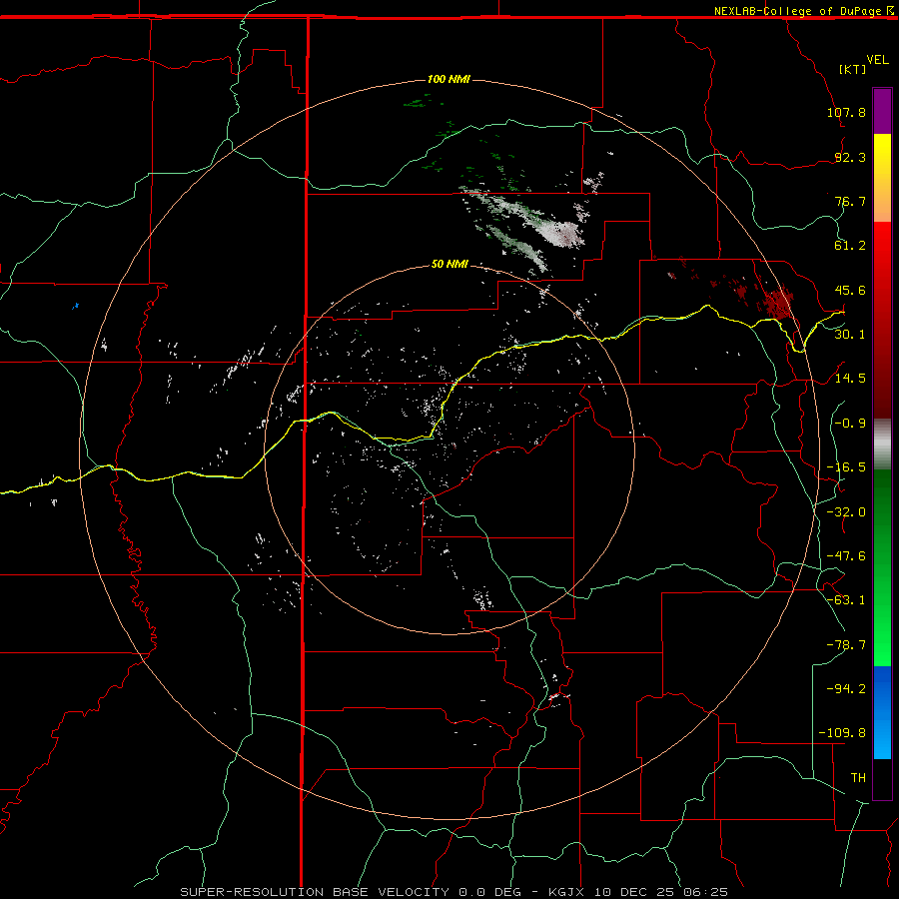Screen dimensions: 899x899
Task: Select the -47.6 value on the velocity scale
Action: click(x=846, y=556)
